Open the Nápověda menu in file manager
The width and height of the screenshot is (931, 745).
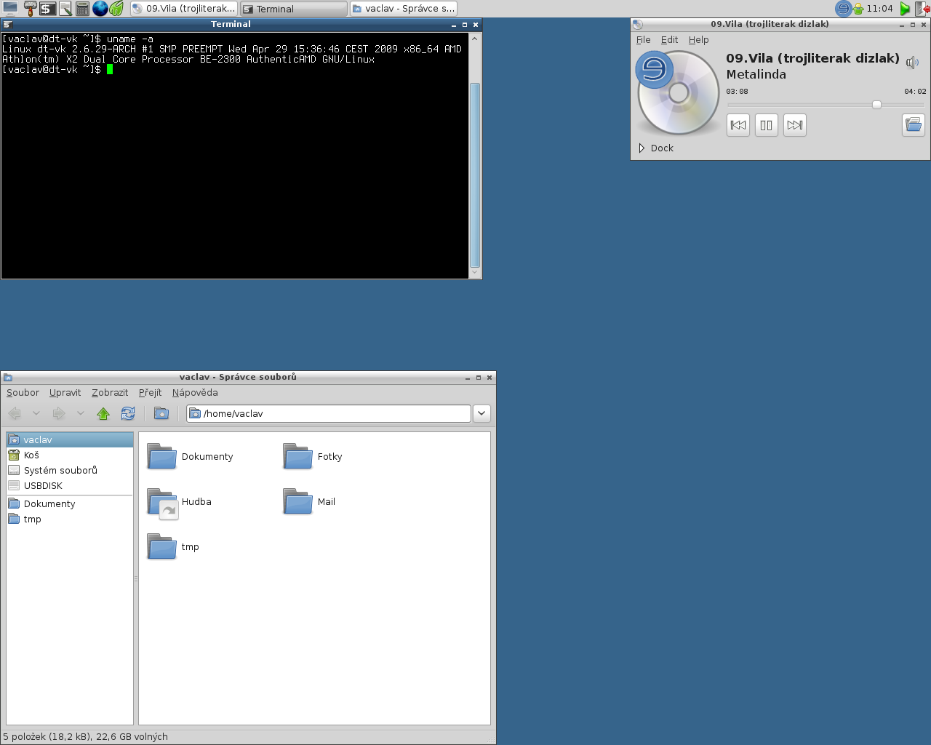coord(195,392)
